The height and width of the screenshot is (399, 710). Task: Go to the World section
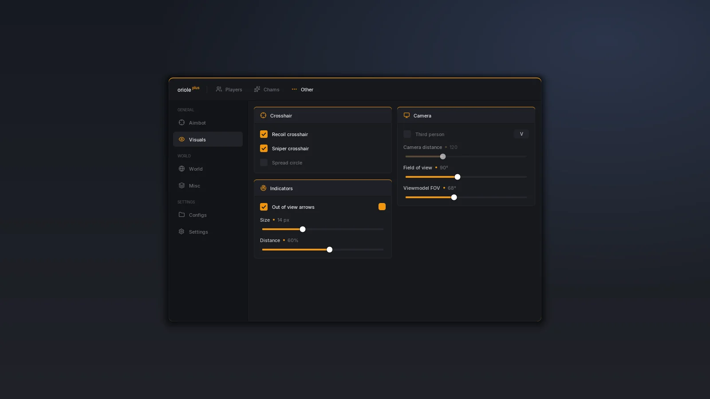208,169
